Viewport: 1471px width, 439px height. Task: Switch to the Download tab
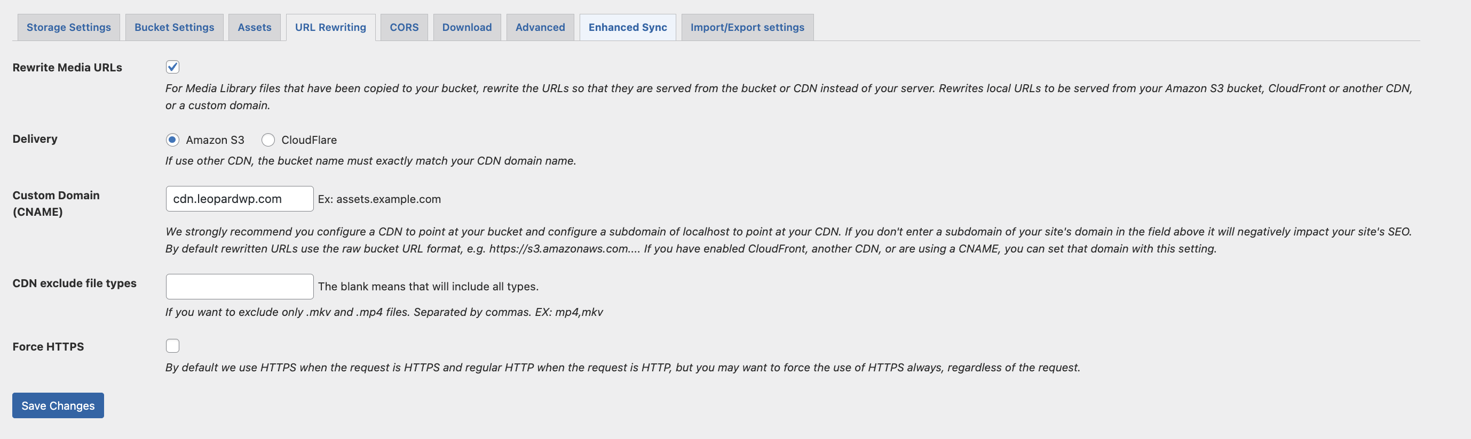point(466,27)
